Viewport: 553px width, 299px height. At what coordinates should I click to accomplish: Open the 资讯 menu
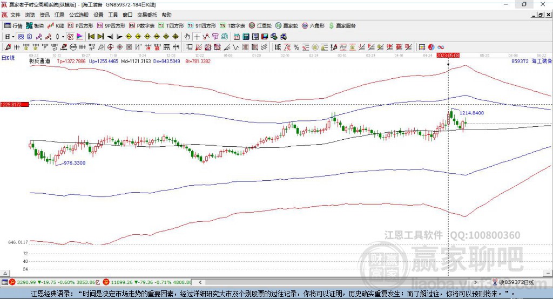coord(45,15)
